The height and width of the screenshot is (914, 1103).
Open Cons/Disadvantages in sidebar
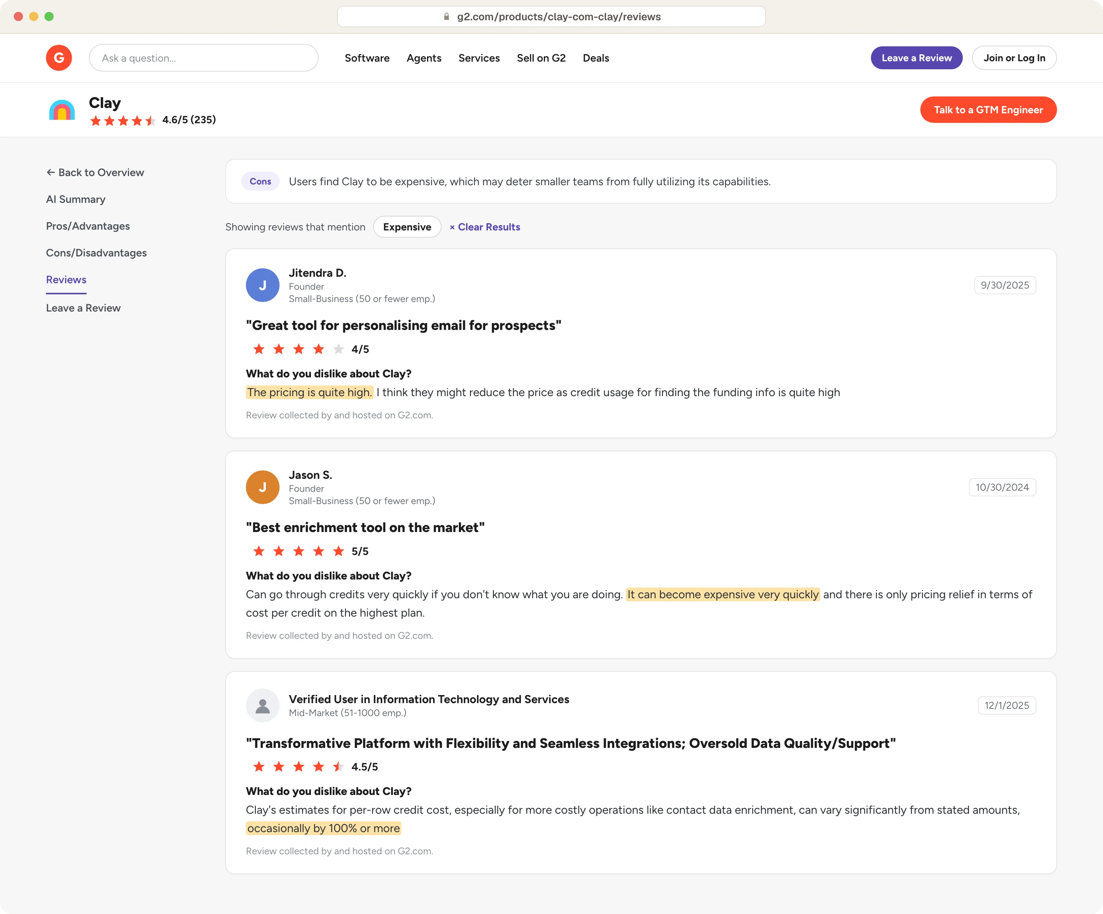coord(96,253)
